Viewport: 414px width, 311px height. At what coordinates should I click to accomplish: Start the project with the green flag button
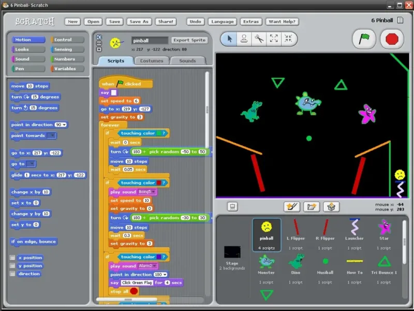pos(364,39)
